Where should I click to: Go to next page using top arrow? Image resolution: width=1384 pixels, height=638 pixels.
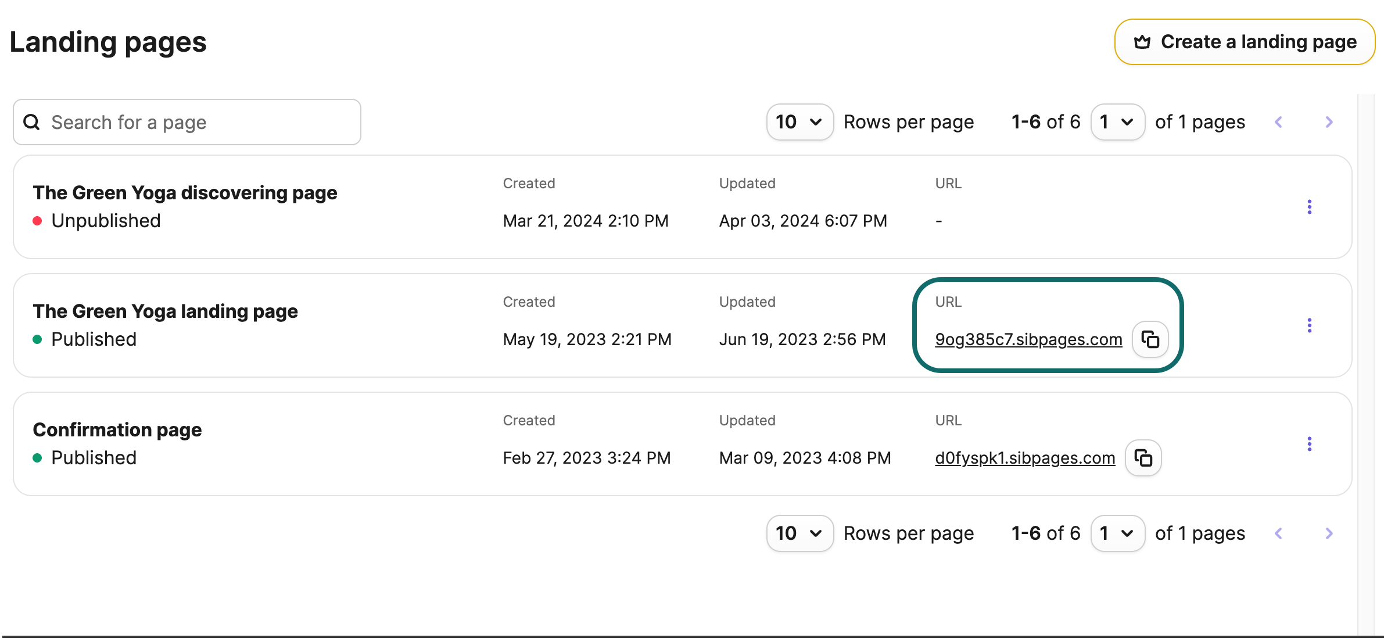click(x=1329, y=122)
